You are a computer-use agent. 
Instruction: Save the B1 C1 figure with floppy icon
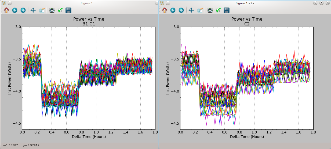tap(68, 10)
